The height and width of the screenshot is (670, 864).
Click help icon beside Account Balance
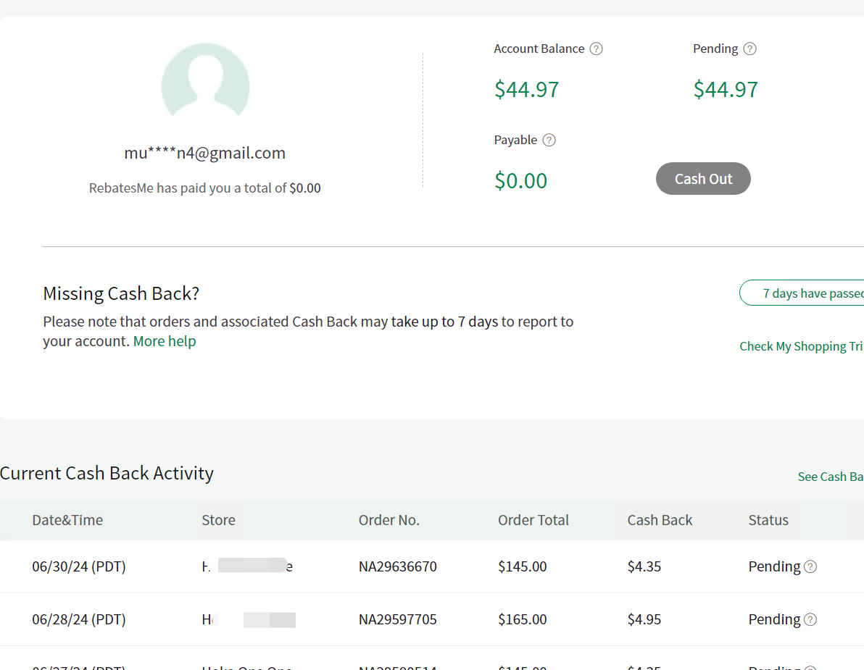click(596, 49)
